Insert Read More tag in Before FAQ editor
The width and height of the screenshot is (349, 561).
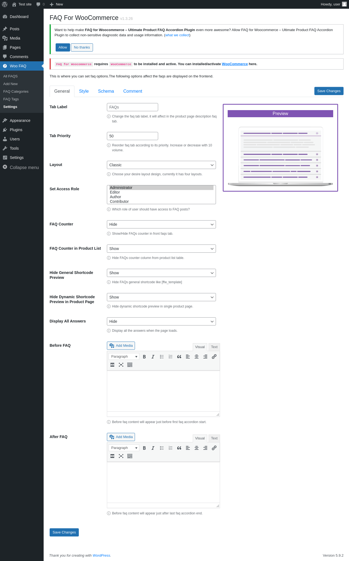112,365
